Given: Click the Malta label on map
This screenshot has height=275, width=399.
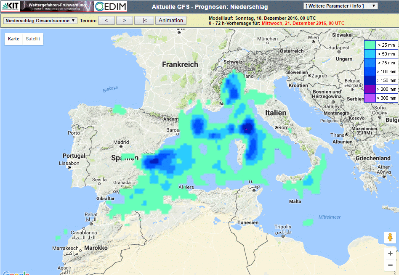Looking at the screenshot, I should pos(295,201).
